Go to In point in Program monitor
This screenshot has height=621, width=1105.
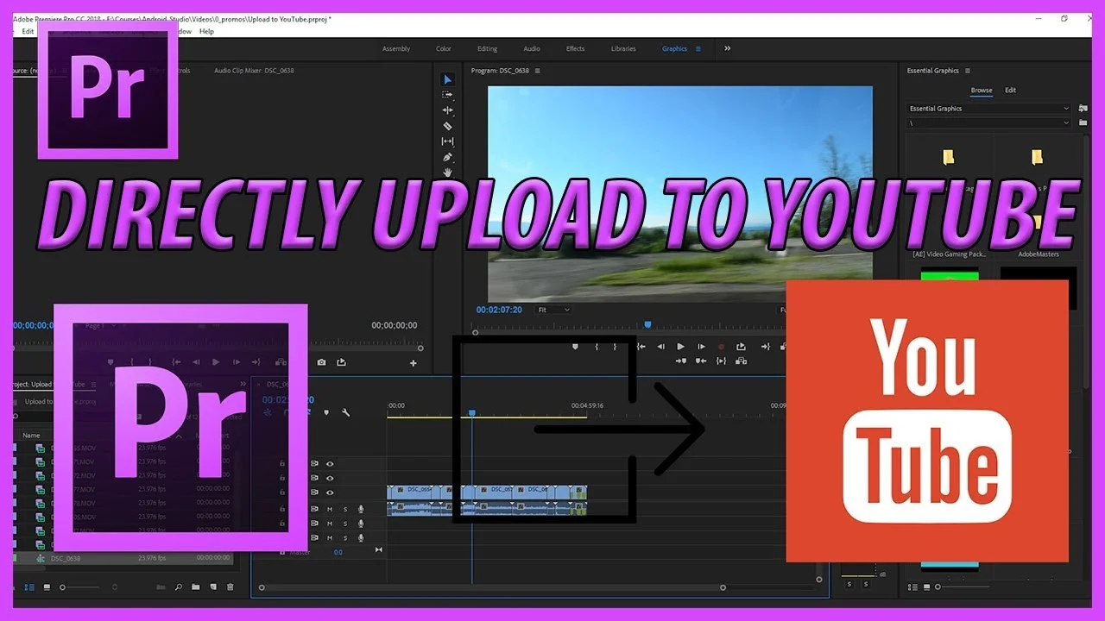point(641,347)
